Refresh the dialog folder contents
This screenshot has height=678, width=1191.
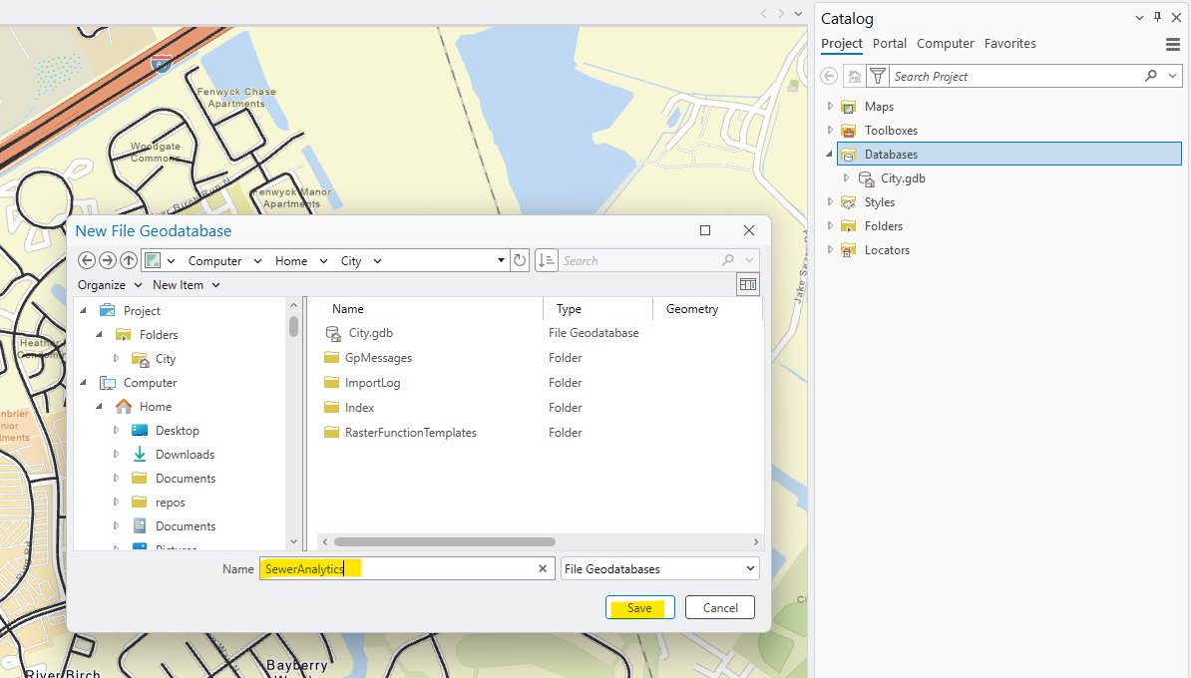(520, 260)
